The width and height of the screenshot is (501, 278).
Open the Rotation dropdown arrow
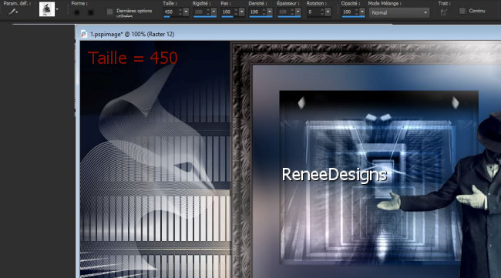(328, 12)
